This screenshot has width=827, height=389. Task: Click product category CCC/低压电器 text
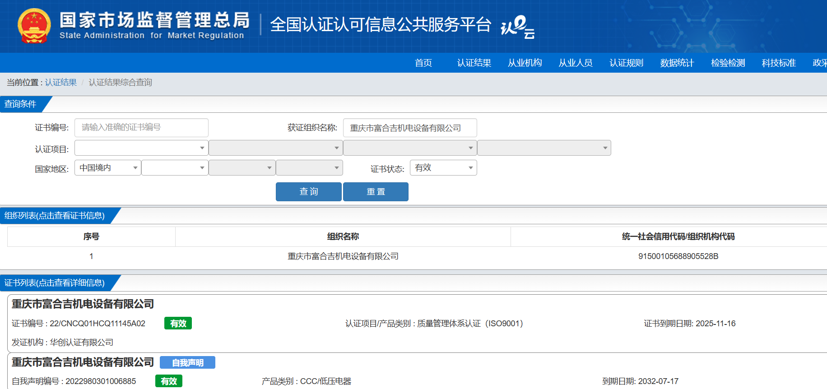(x=325, y=381)
